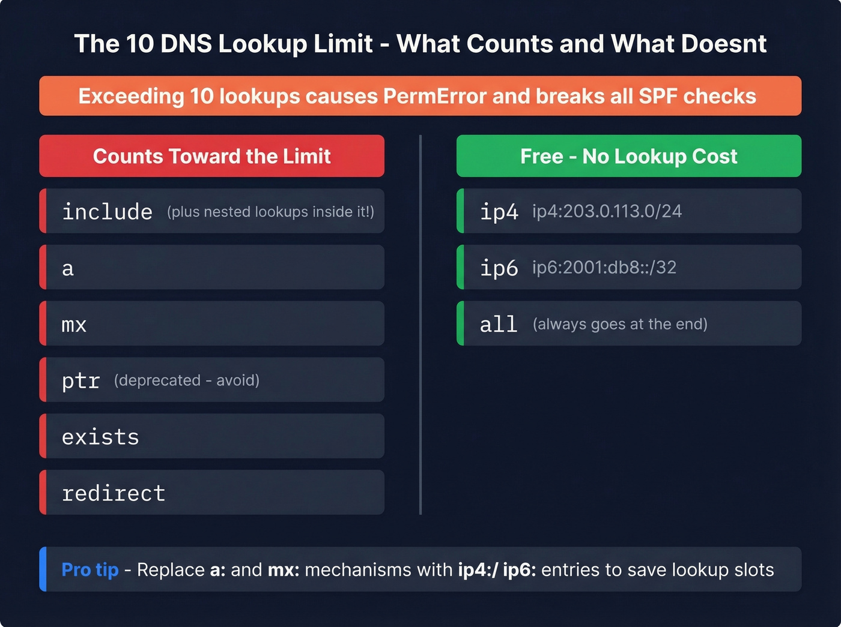Click the PermError warning banner
This screenshot has height=627, width=841.
[420, 96]
